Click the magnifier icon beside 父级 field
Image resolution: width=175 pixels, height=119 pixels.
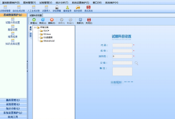click(136, 63)
